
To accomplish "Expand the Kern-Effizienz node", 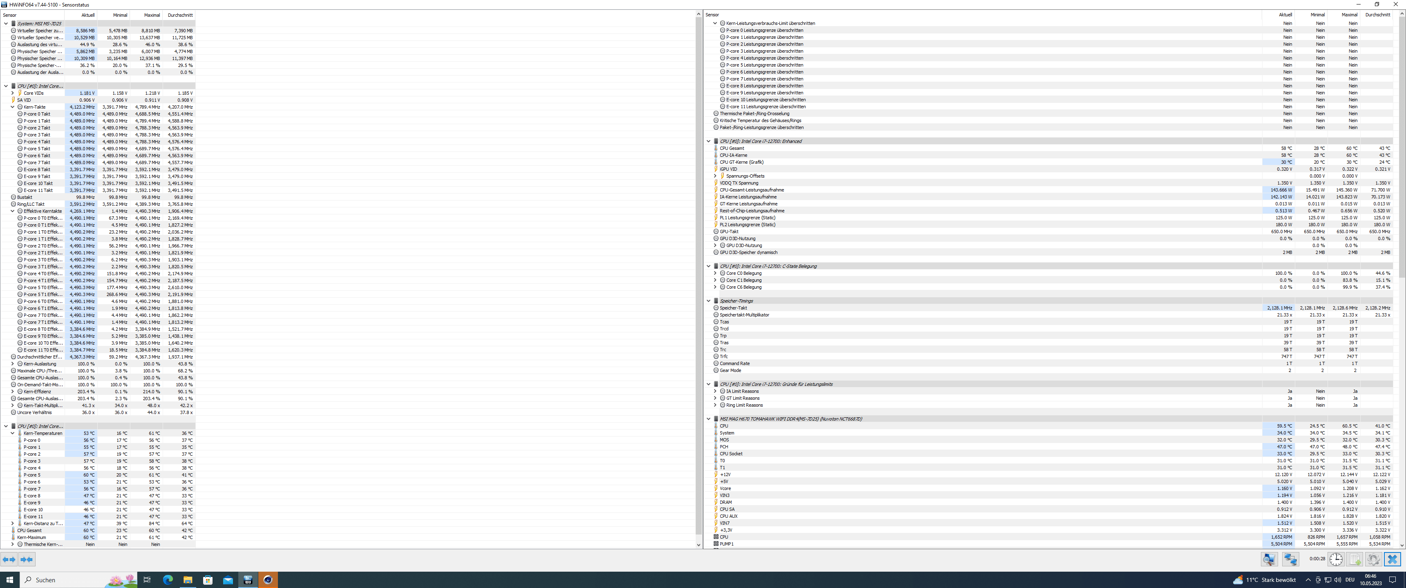I will pyautogui.click(x=13, y=392).
